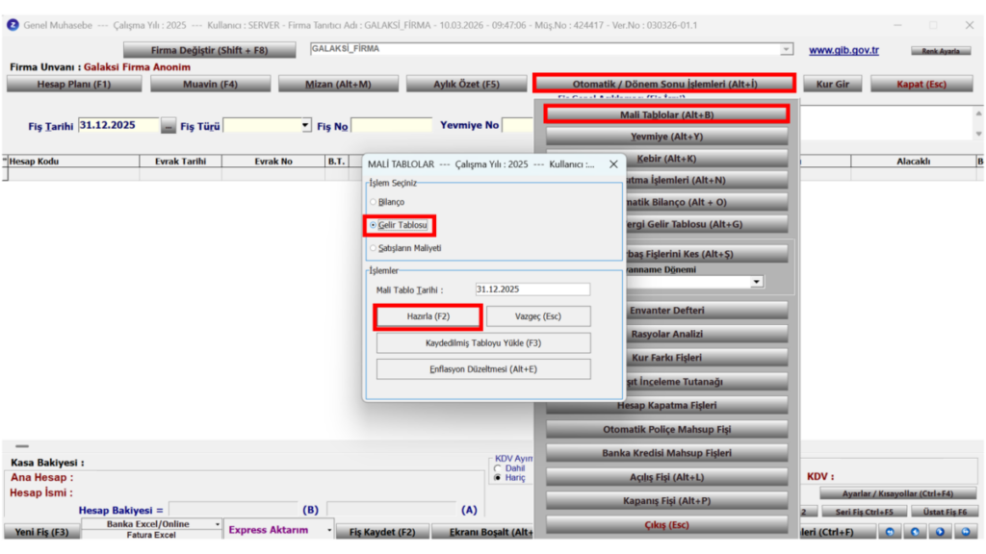Open the Fiş Tarihi date picker button
The width and height of the screenshot is (986, 554).
[x=168, y=126]
